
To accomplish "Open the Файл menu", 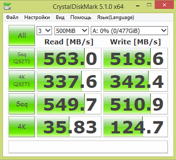I will 12,17.
